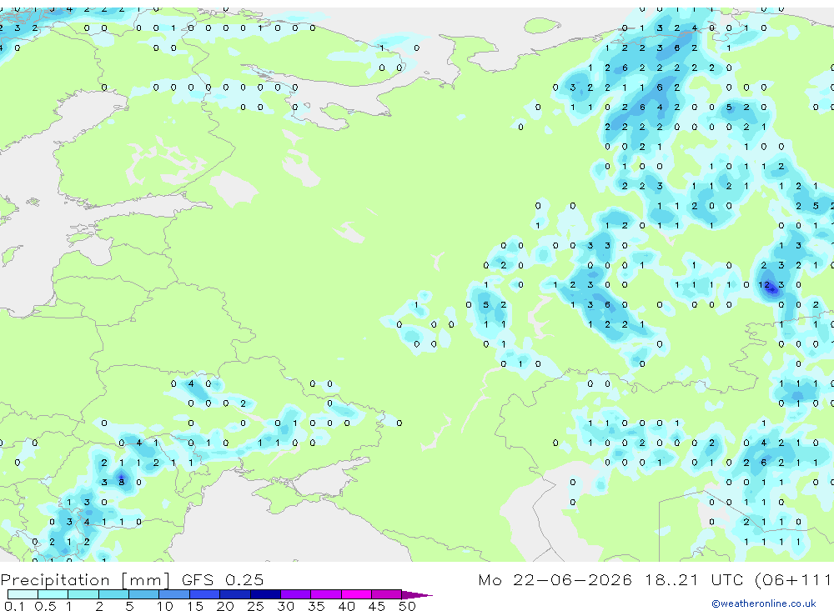Click the '15' legend scale number
Viewport: 834px width, 611px height.
click(195, 606)
